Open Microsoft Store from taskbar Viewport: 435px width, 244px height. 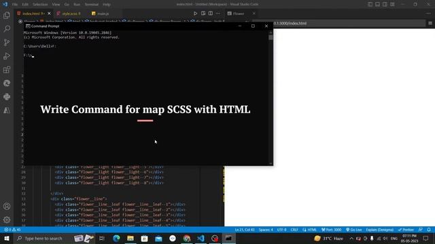tap(145, 238)
